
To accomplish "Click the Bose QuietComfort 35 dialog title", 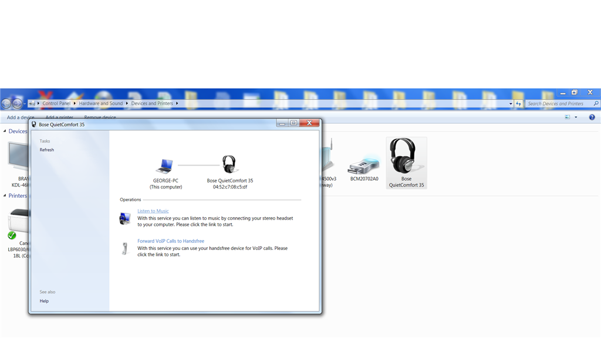I will 62,124.
